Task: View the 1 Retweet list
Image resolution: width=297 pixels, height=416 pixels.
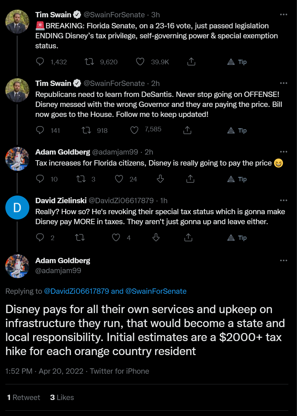Action: (x=23, y=397)
